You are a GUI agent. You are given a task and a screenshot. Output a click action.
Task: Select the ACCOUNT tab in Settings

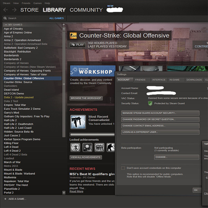(125, 80)
